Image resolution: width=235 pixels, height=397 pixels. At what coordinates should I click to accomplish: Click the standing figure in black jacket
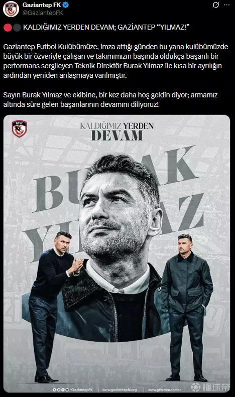(187, 308)
